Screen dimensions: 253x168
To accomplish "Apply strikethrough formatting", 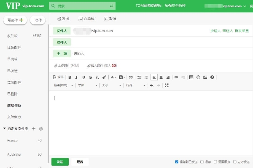I will [91, 77].
